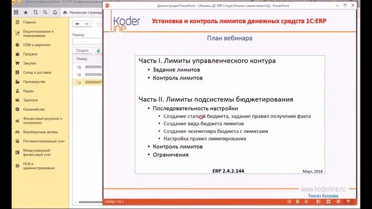Click the 'Ограничения' bullet on the slide
The image size is (372, 209).
tap(170, 155)
